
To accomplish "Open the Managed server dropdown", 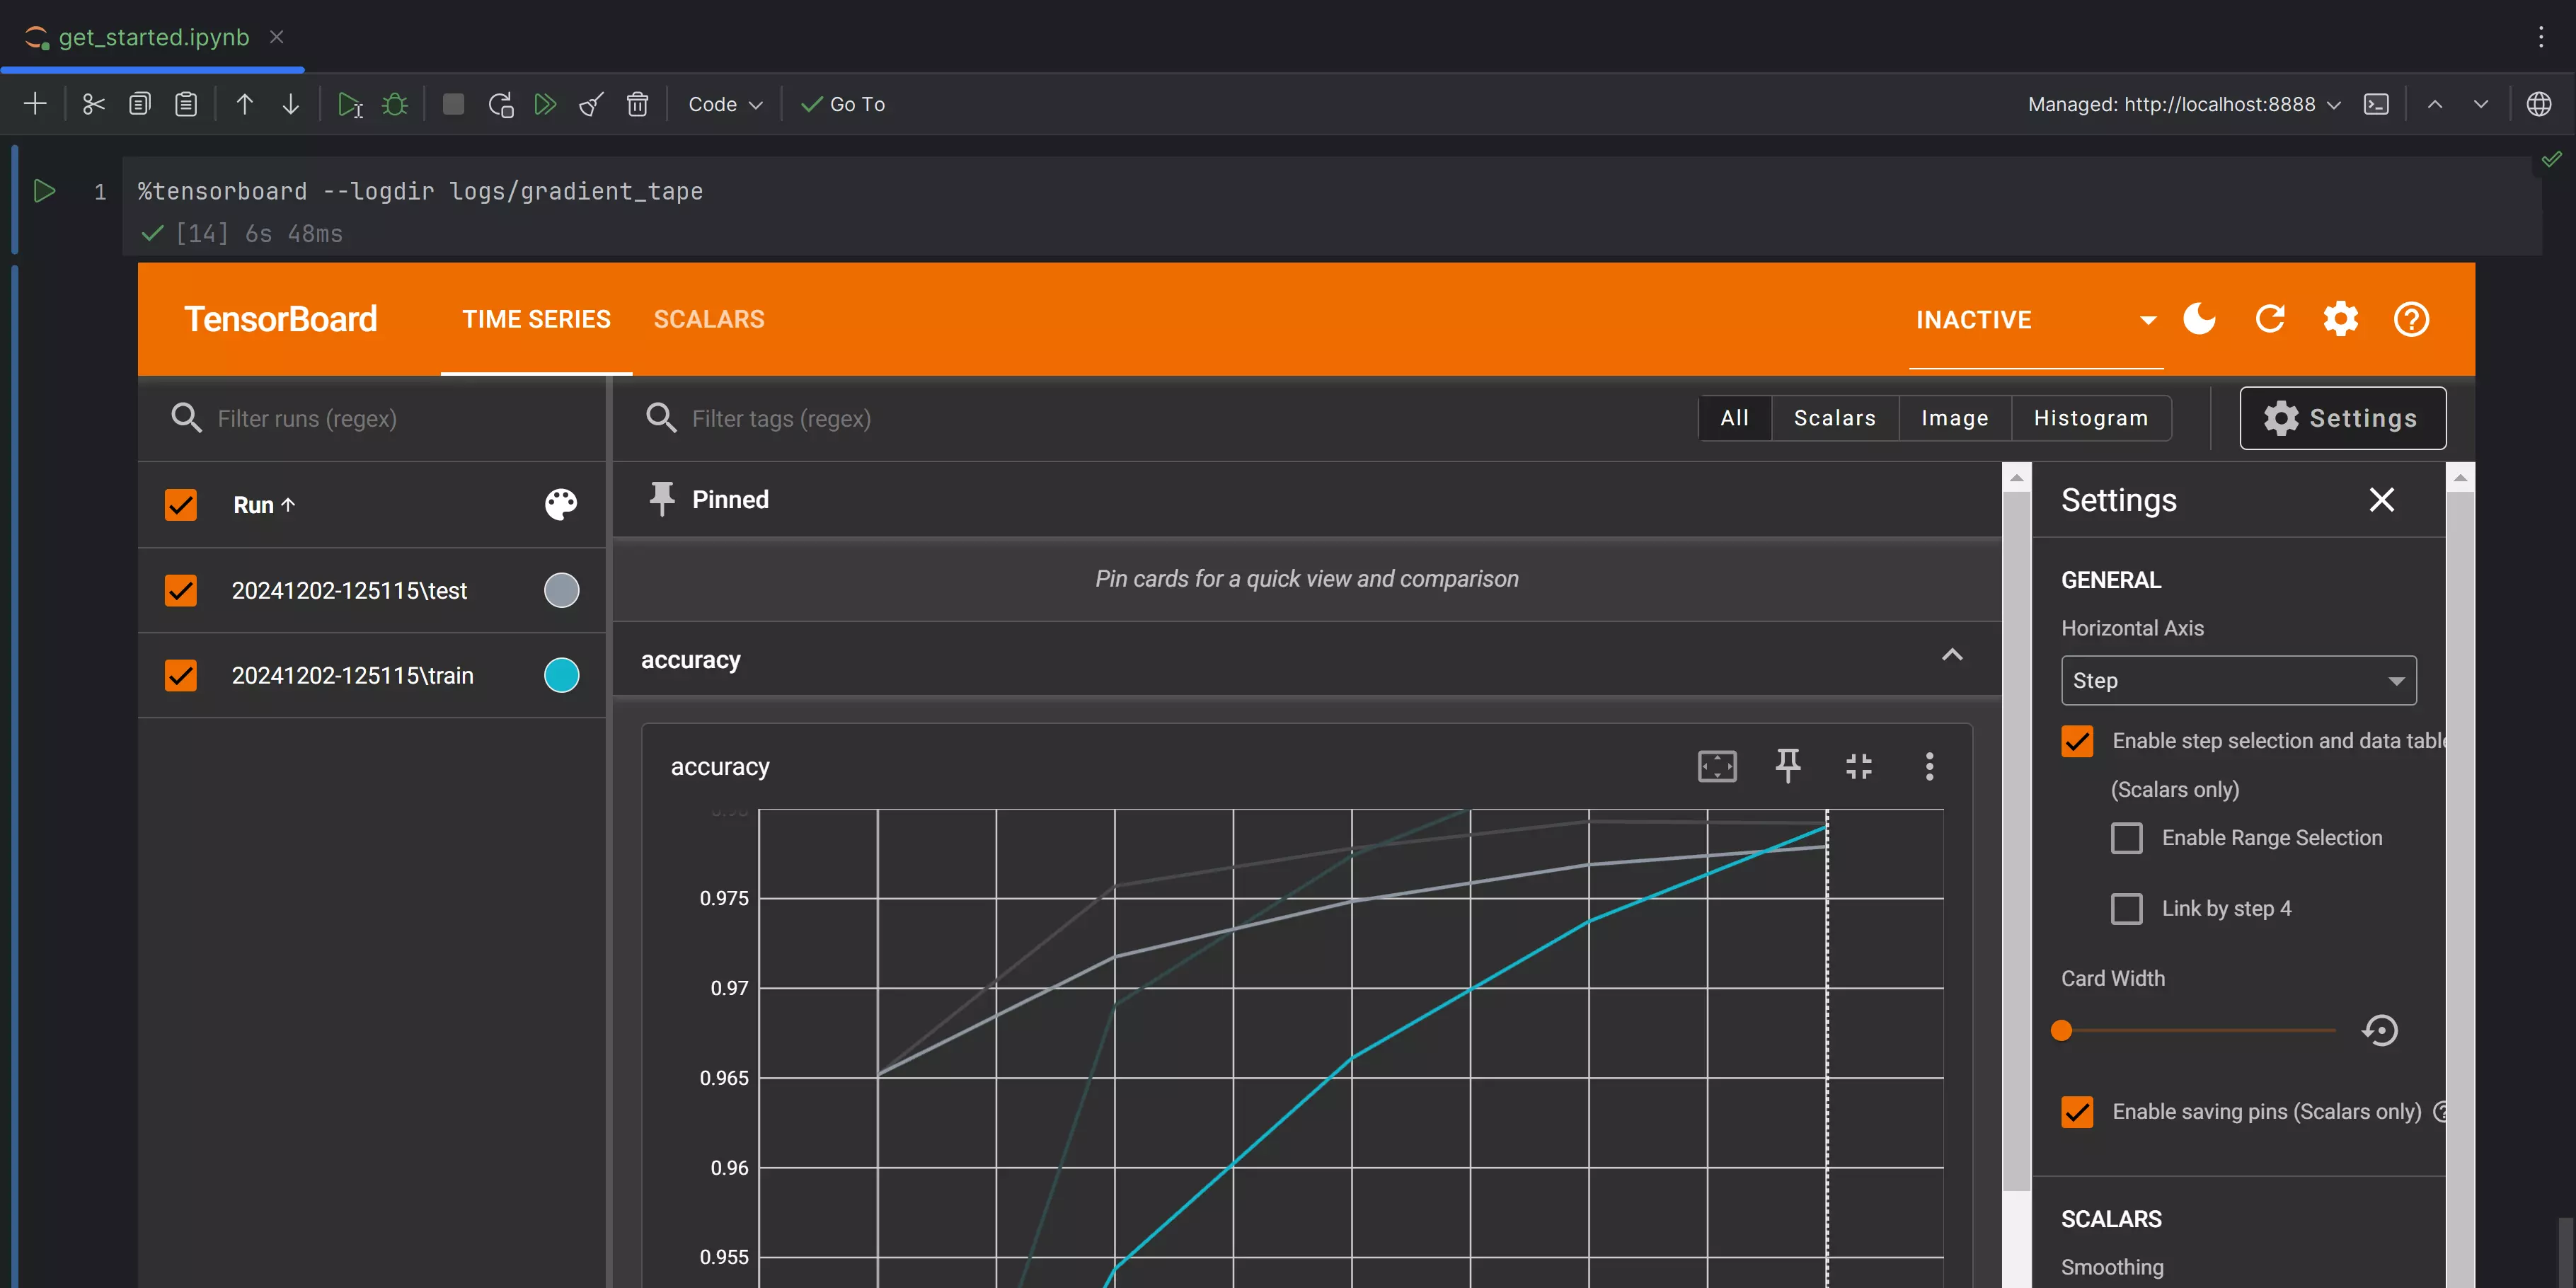I will click(2184, 104).
